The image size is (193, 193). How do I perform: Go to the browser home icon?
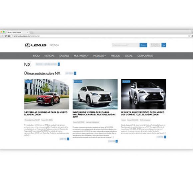pos(9,36)
